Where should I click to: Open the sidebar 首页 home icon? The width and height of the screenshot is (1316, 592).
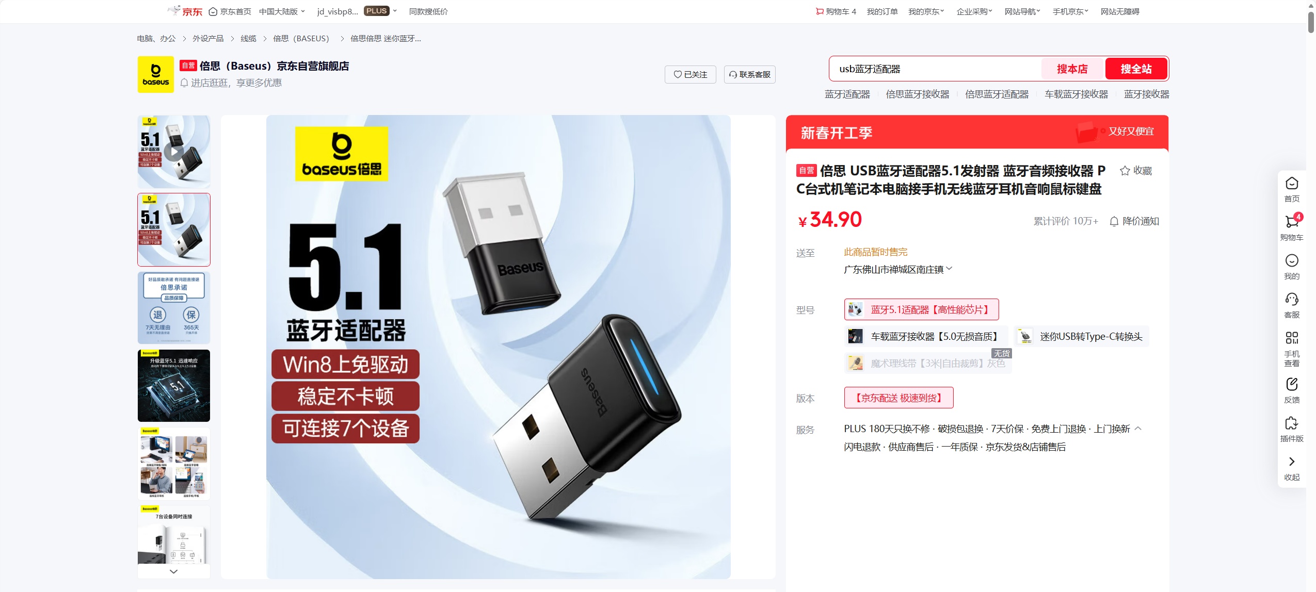tap(1291, 184)
